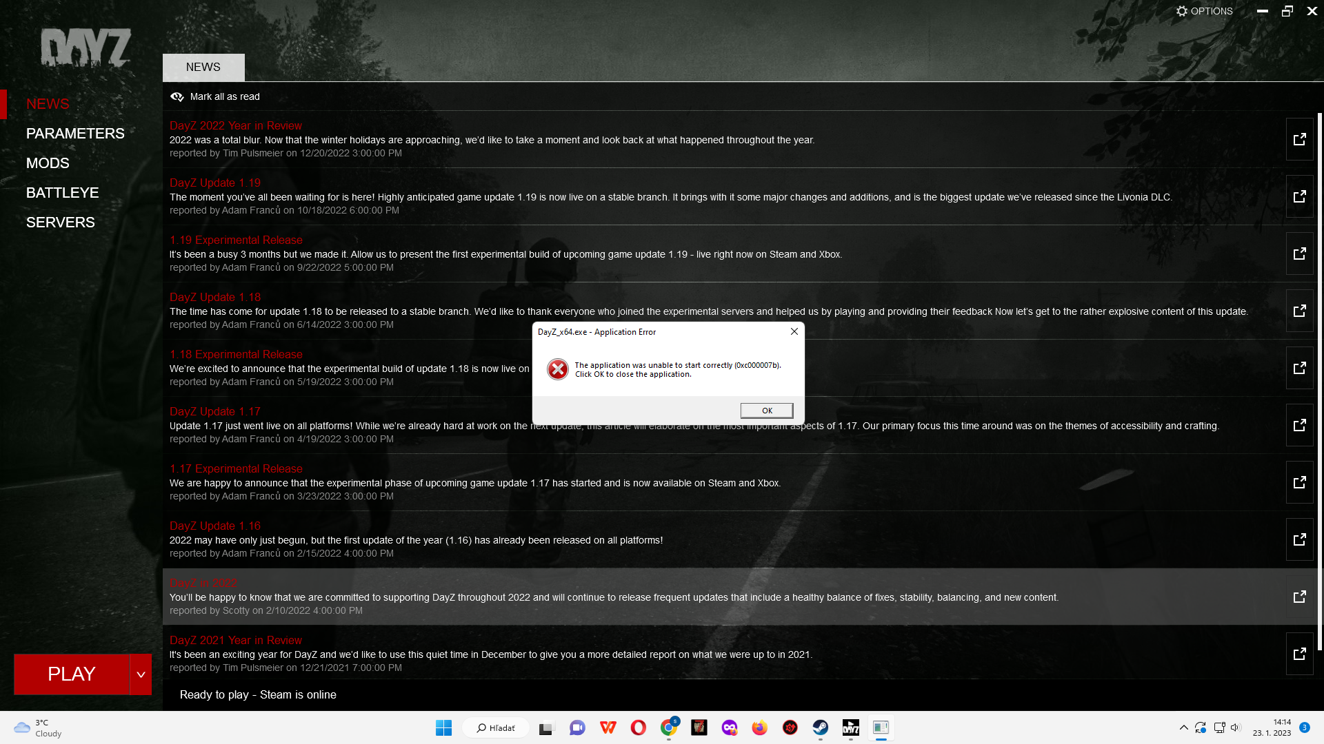1324x744 pixels.
Task: Open Task View from the taskbar
Action: tap(547, 727)
